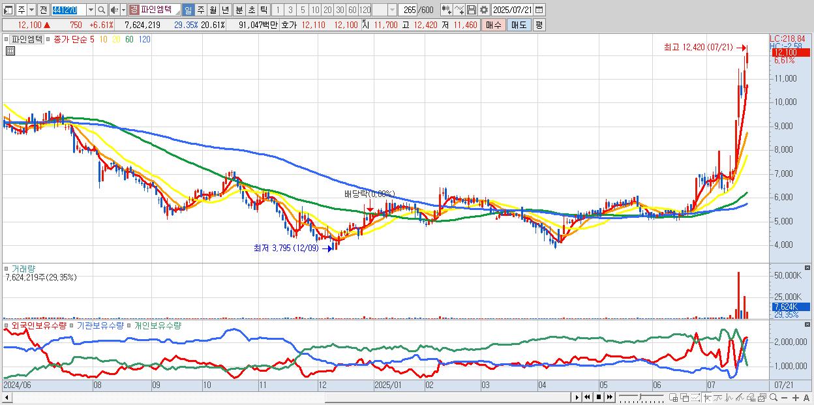
Task: Click the playback speed slider at bottom
Action: click(x=641, y=397)
